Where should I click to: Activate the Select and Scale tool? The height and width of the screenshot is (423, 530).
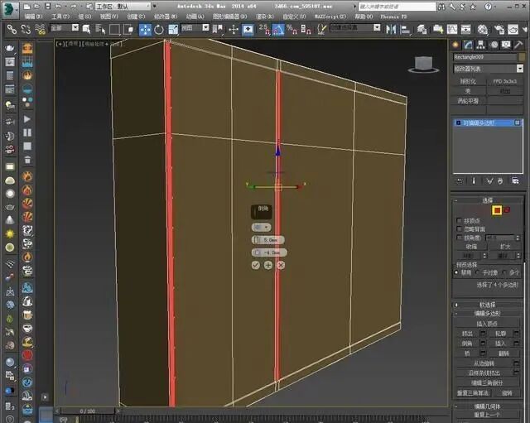[173, 30]
